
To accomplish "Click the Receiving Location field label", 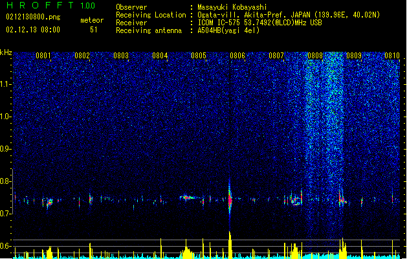I will click(151, 15).
